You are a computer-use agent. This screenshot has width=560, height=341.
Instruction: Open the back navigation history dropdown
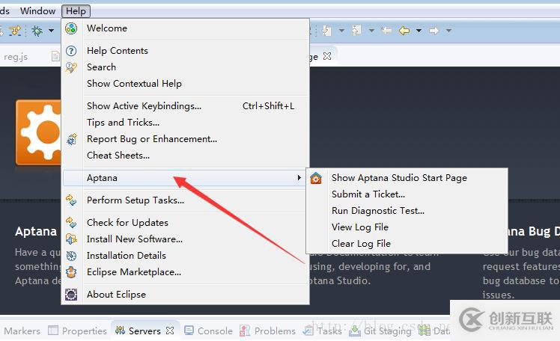click(419, 31)
